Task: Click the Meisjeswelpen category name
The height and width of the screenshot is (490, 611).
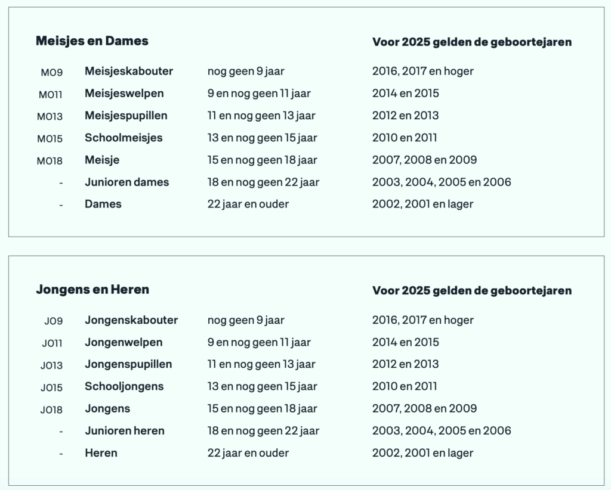Action: pyautogui.click(x=124, y=94)
